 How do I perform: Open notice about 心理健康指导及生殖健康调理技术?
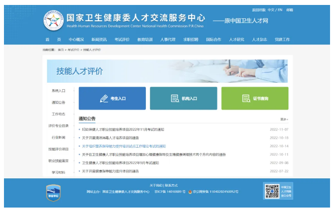(x=154, y=155)
